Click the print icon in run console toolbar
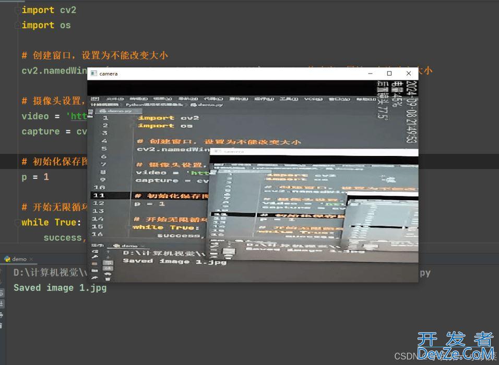Image resolution: width=499 pixels, height=365 pixels. (x=1, y=315)
